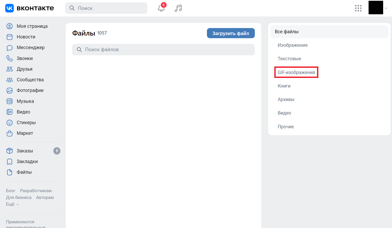
Task: Open account menu chevron beside avatar
Action: 386,8
